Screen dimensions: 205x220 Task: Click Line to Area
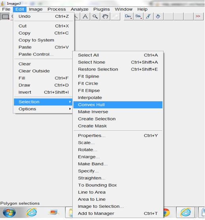click(x=118, y=192)
